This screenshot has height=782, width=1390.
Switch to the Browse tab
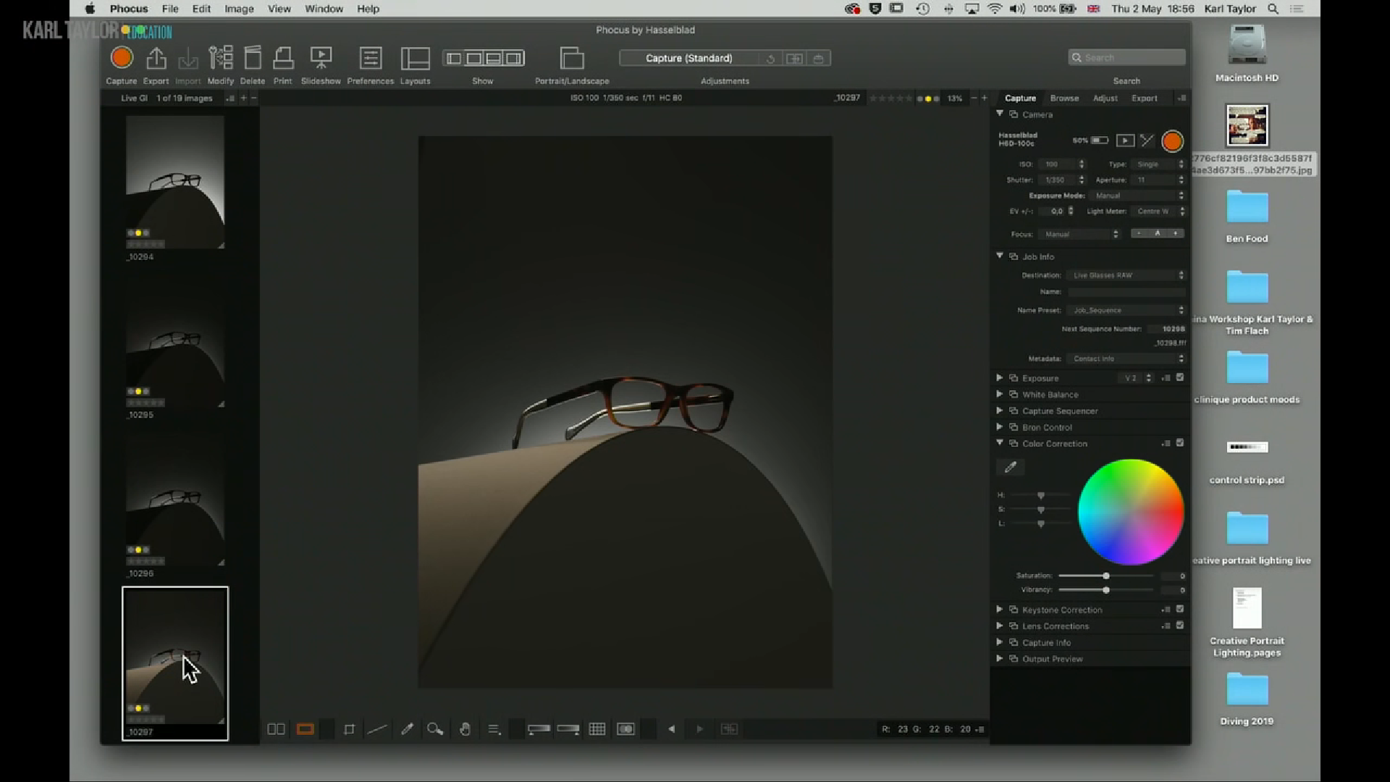point(1064,98)
